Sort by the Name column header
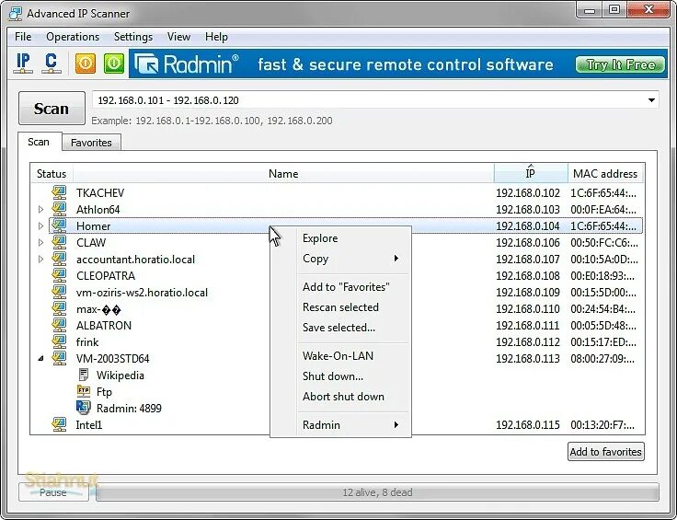The height and width of the screenshot is (520, 677). (283, 174)
